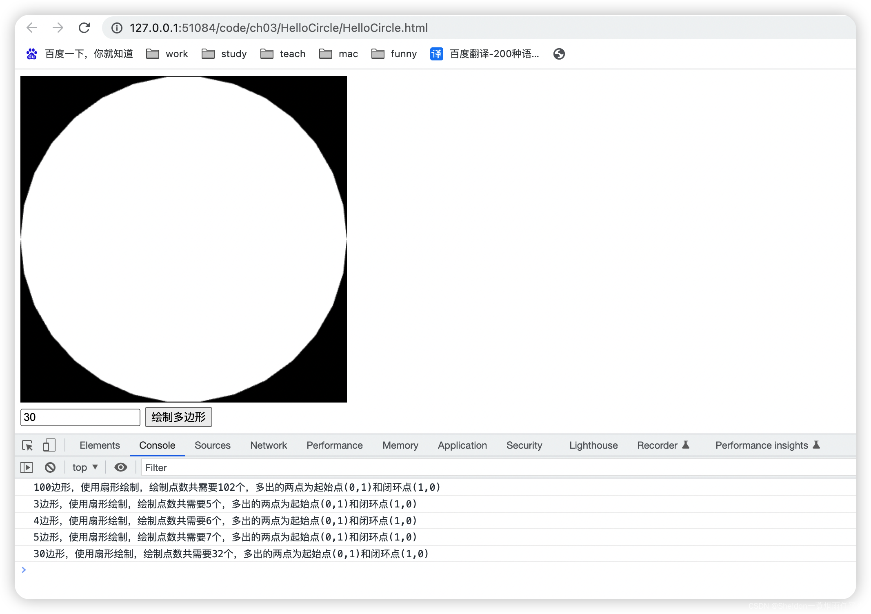Click the polygon count input field
871x614 pixels.
point(80,417)
